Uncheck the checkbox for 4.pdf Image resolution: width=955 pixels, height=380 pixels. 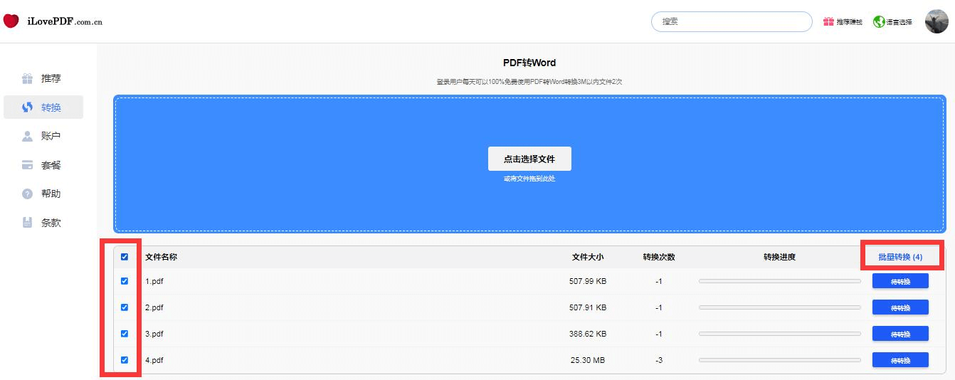pos(125,360)
